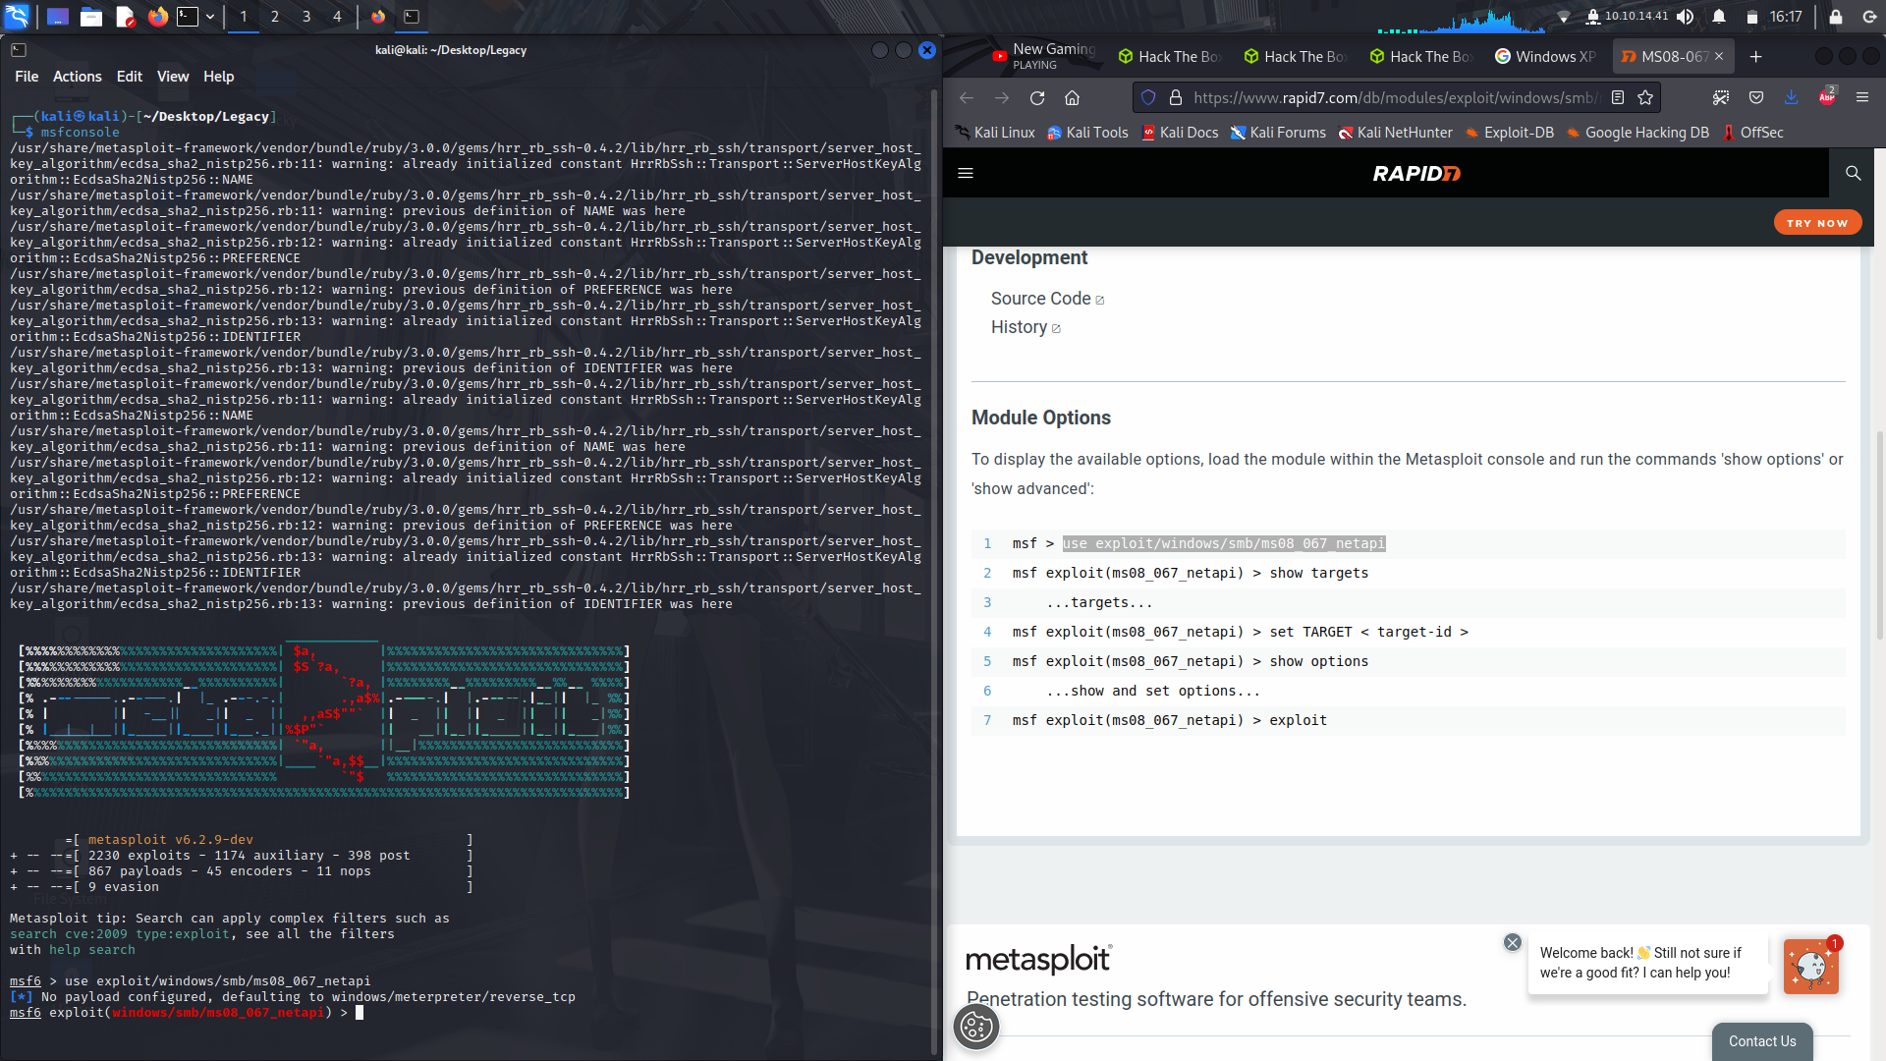Viewport: 1886px width, 1061px height.
Task: Launch Firefox from the top panel
Action: (x=157, y=17)
